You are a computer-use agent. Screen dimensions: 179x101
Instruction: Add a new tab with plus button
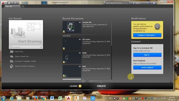[x=23, y=6]
